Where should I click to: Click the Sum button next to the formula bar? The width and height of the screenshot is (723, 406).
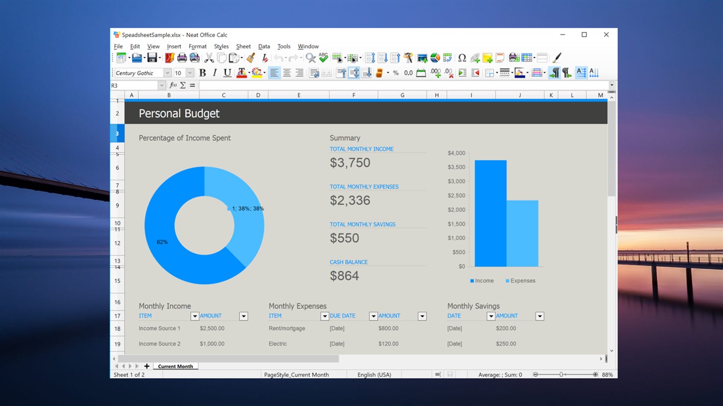(x=183, y=85)
